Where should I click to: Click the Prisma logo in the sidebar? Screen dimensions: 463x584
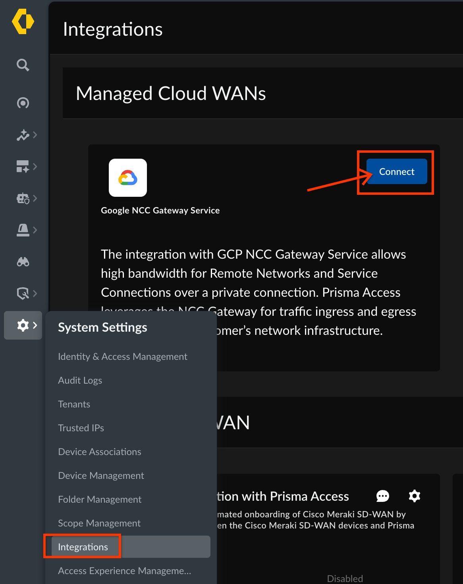coord(23,21)
